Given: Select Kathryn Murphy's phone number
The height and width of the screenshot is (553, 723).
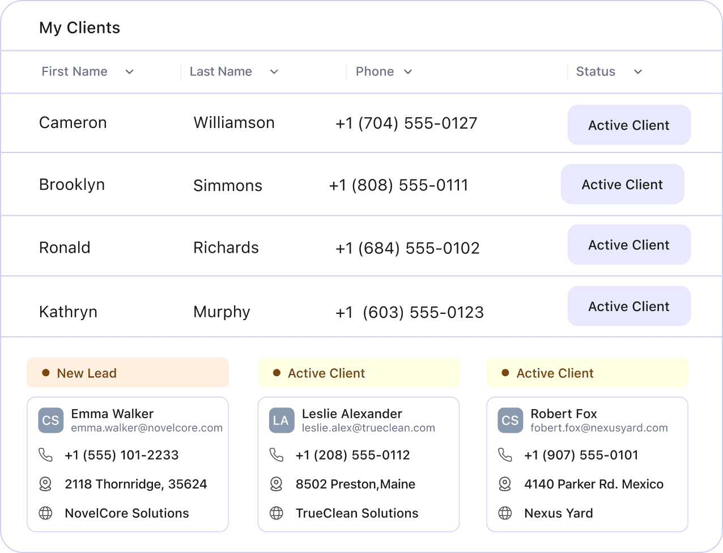Looking at the screenshot, I should pyautogui.click(x=410, y=312).
